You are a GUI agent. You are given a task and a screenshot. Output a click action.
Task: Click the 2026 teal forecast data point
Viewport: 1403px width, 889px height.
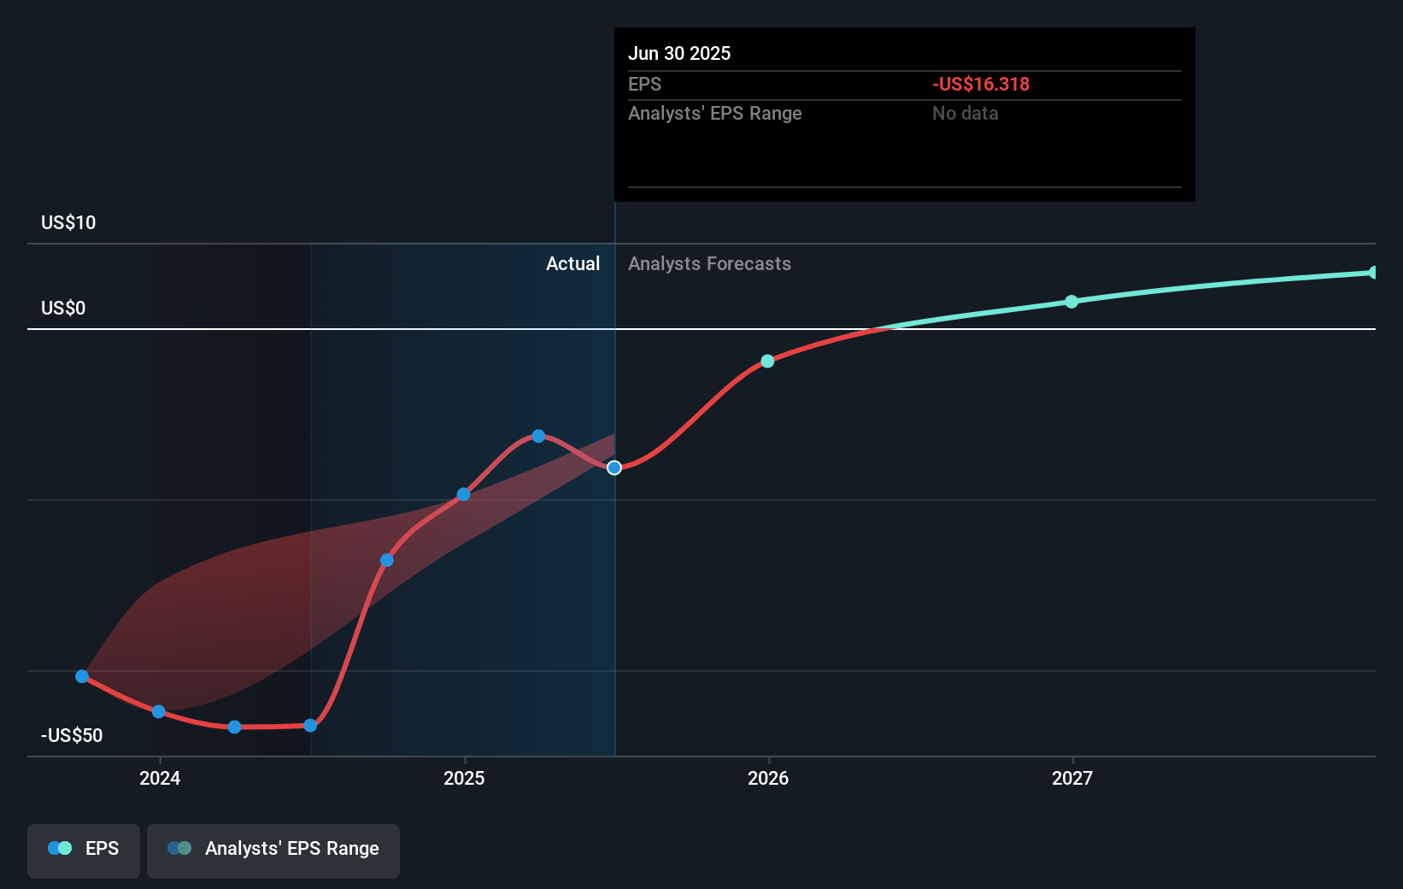click(767, 361)
